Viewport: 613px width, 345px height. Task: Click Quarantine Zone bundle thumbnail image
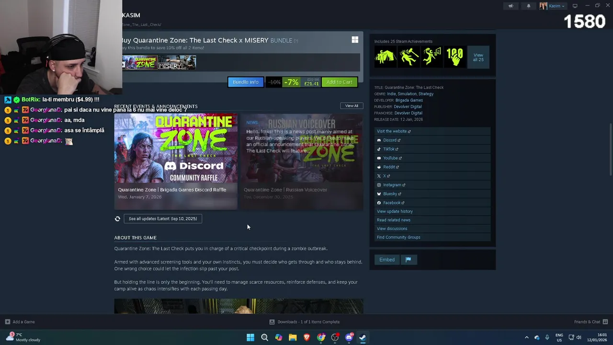pyautogui.click(x=139, y=62)
